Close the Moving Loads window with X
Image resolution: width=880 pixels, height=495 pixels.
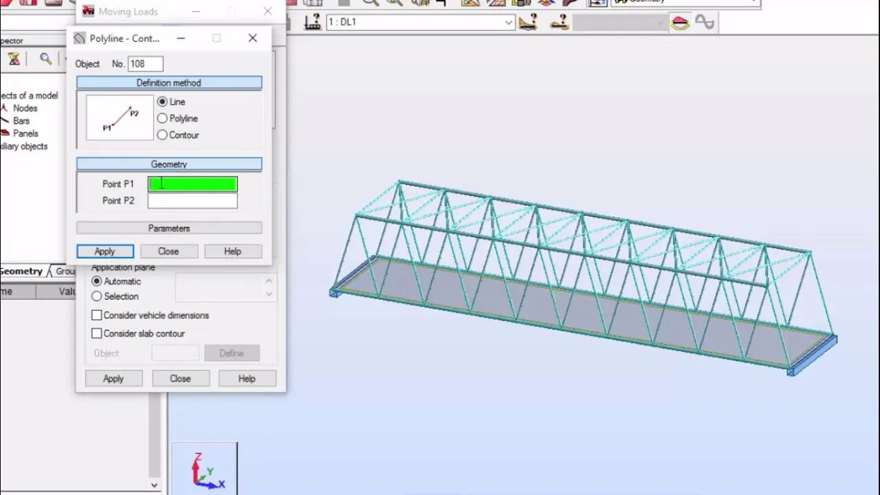[x=267, y=11]
